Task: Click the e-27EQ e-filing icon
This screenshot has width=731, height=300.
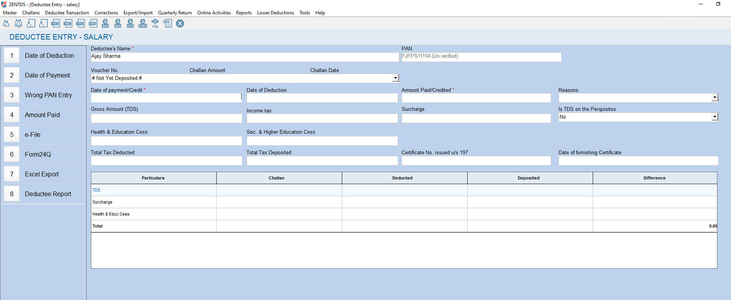Action: pyautogui.click(x=143, y=24)
